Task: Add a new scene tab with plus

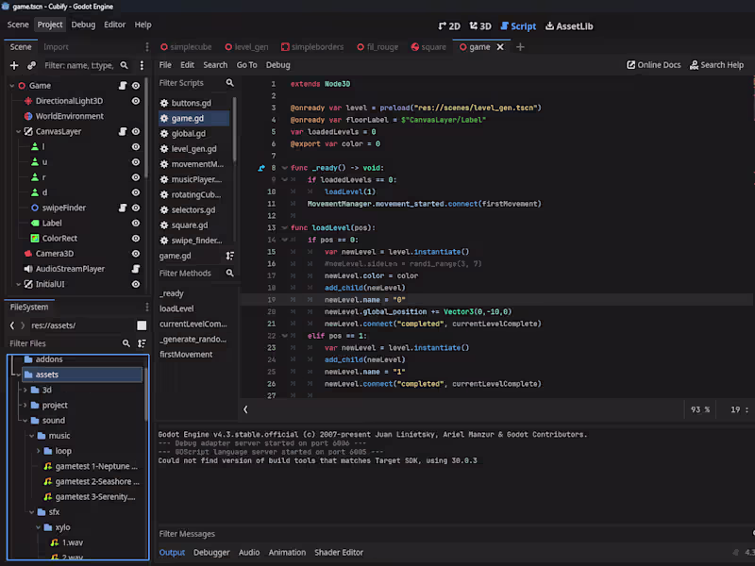Action: coord(520,47)
